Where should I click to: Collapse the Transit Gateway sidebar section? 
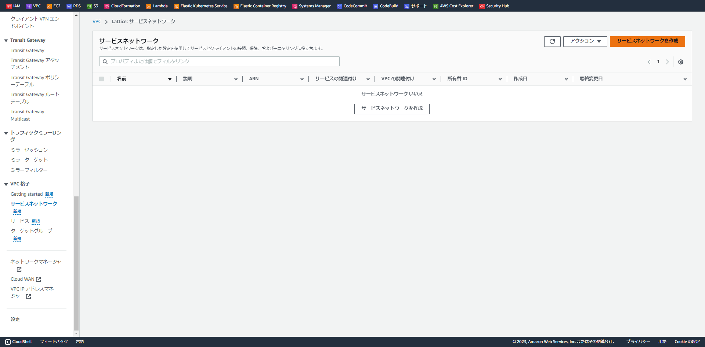pos(6,41)
